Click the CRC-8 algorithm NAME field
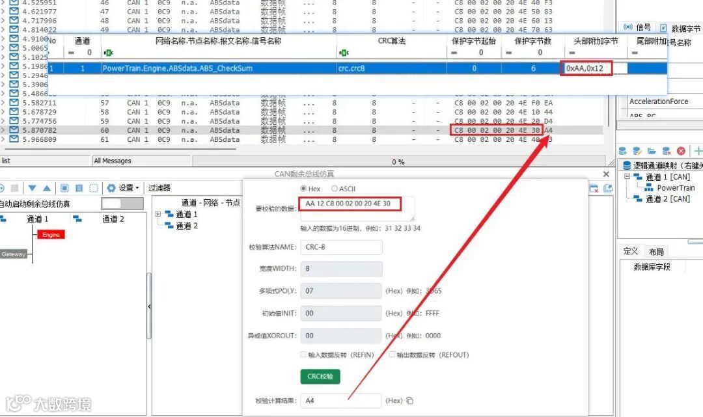The height and width of the screenshot is (417, 703). pyautogui.click(x=341, y=247)
